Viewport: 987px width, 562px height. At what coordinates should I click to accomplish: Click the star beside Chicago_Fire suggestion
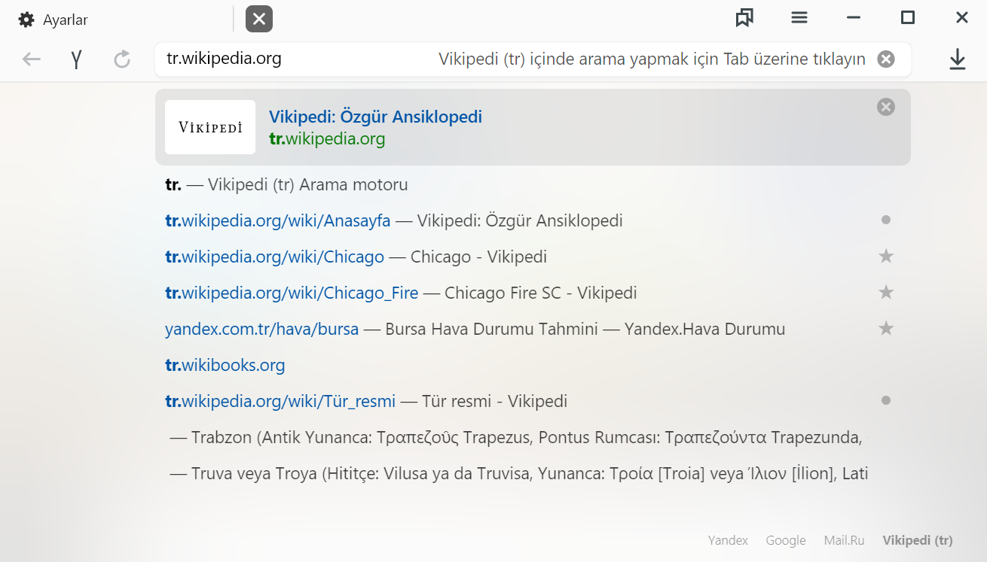(886, 293)
